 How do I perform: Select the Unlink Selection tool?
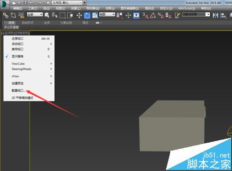[13, 15]
